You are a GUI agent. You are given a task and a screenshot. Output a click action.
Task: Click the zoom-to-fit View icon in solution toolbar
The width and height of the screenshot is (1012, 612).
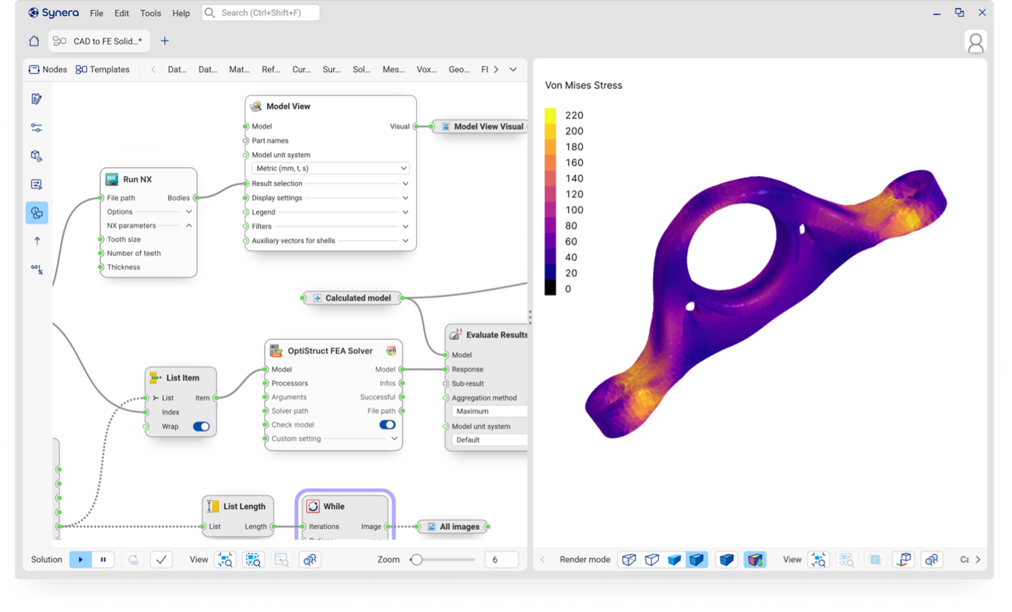coord(226,559)
